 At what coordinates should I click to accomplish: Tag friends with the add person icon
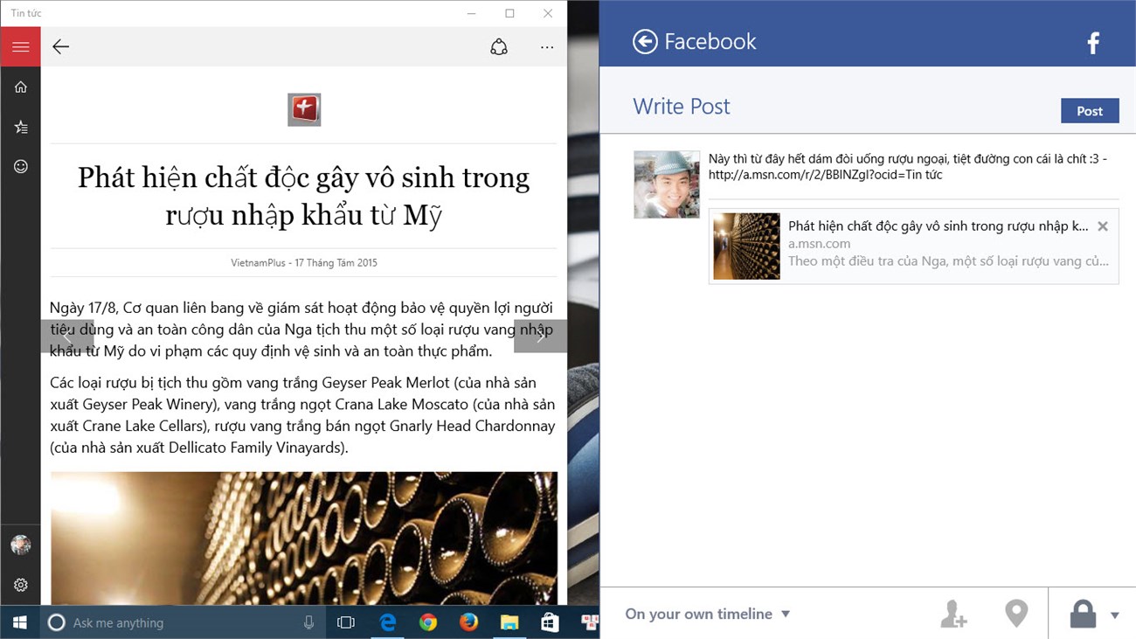pyautogui.click(x=952, y=614)
